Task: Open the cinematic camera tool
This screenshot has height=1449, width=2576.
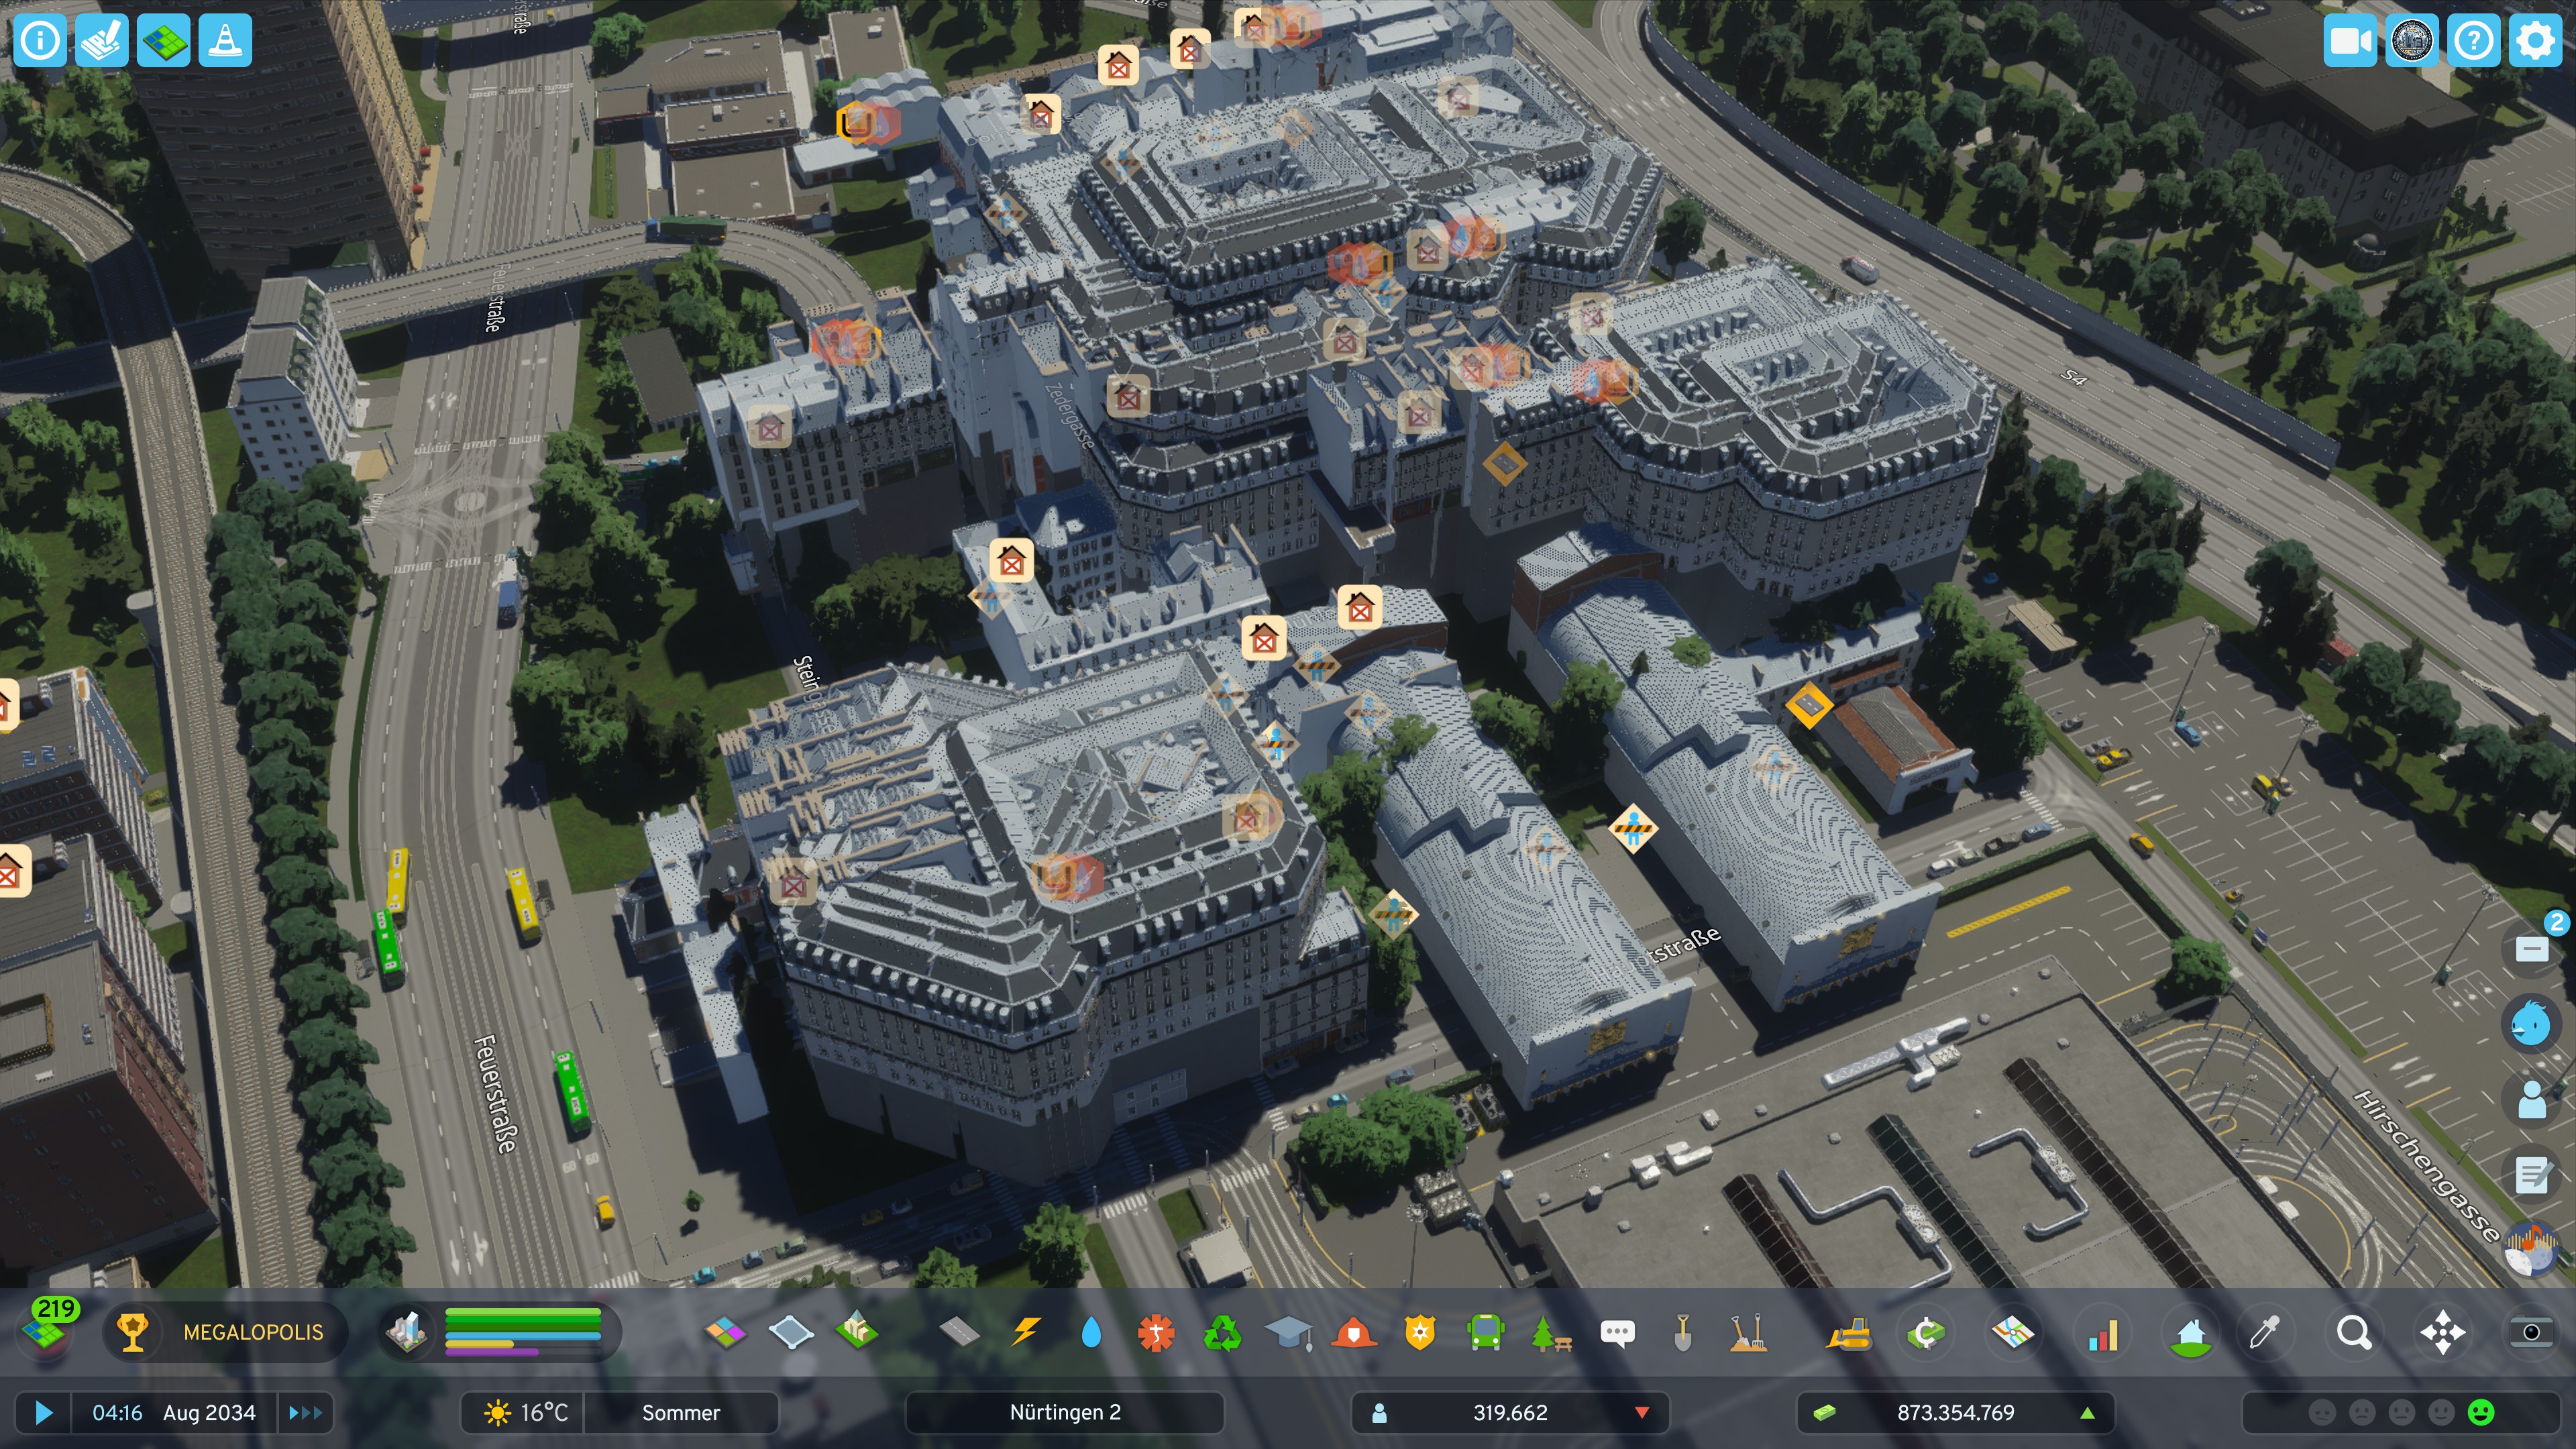Action: pyautogui.click(x=2350, y=41)
